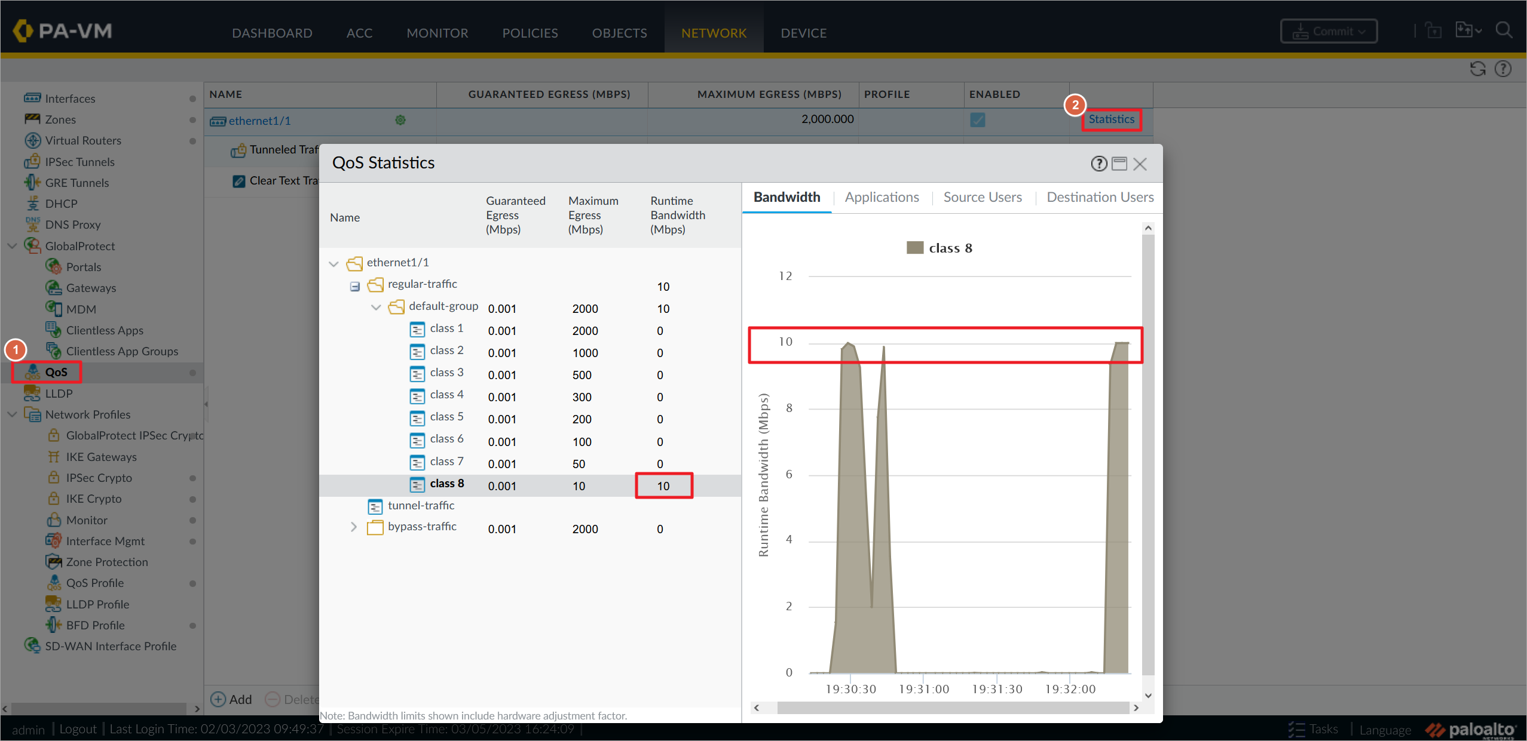Open Tasks in the bottom bar
This screenshot has width=1527, height=741.
[x=1312, y=729]
